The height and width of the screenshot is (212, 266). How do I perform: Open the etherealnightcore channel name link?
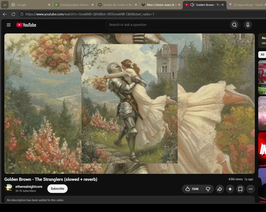click(x=29, y=187)
